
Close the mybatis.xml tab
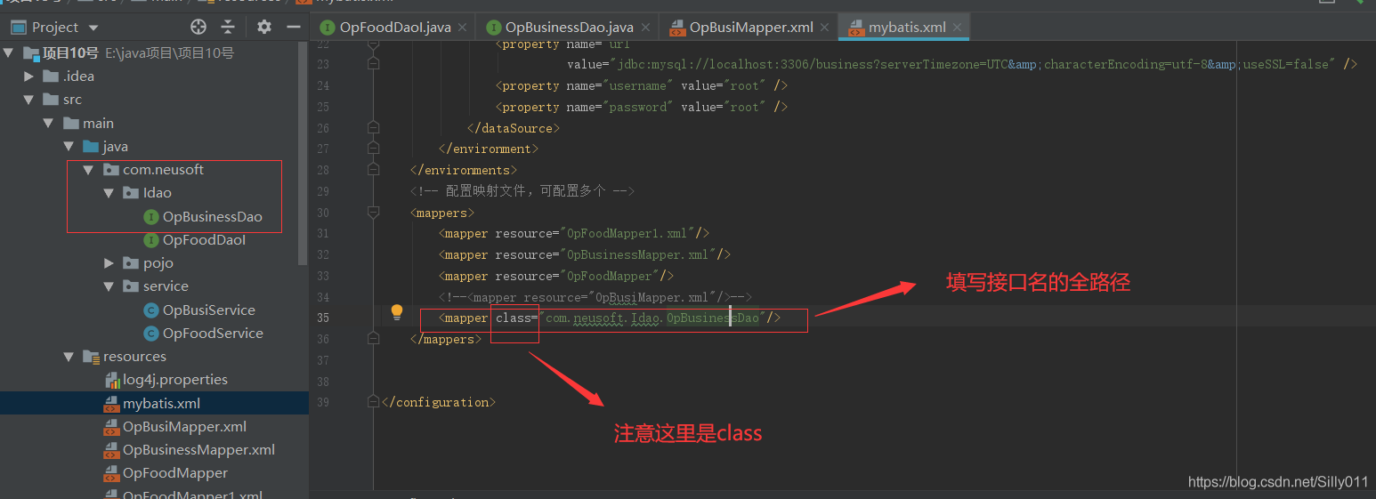(x=957, y=28)
